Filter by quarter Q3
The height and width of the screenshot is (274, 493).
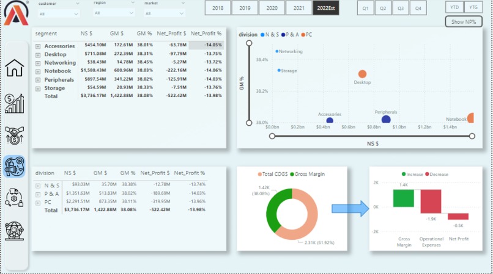click(401, 8)
